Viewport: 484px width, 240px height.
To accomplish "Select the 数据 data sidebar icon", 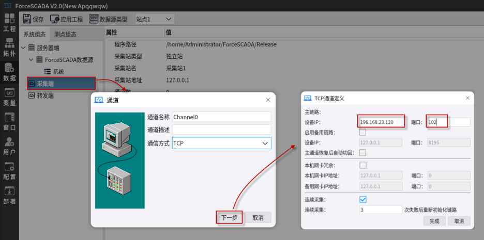I will click(9, 72).
